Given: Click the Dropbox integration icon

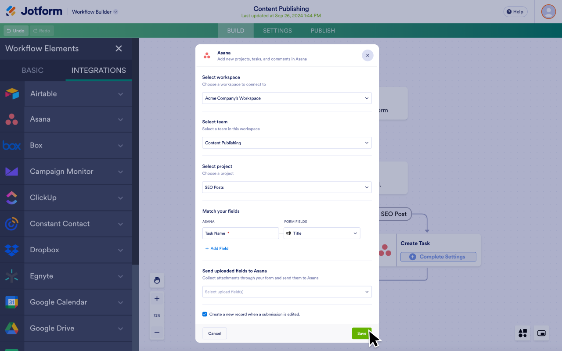Looking at the screenshot, I should [12, 250].
